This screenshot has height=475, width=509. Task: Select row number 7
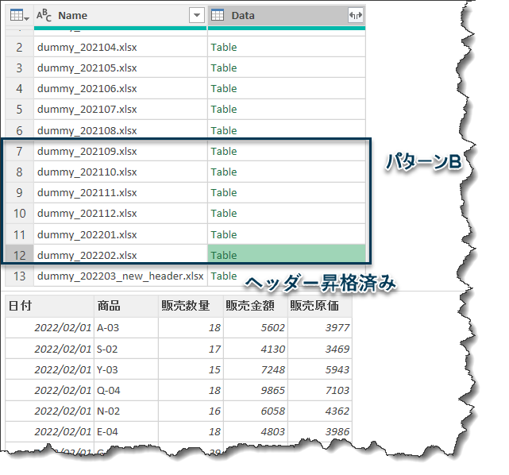19,151
